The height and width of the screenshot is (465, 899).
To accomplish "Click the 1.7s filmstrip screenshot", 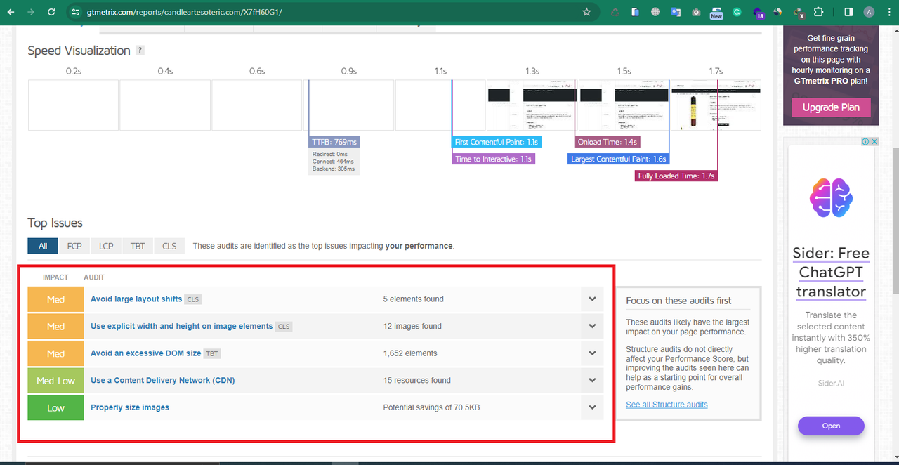I will point(716,105).
